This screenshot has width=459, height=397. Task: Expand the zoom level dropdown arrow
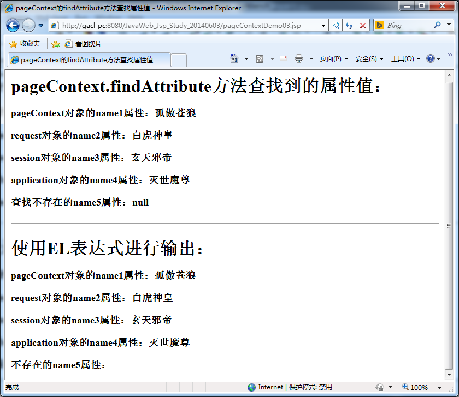pyautogui.click(x=439, y=388)
